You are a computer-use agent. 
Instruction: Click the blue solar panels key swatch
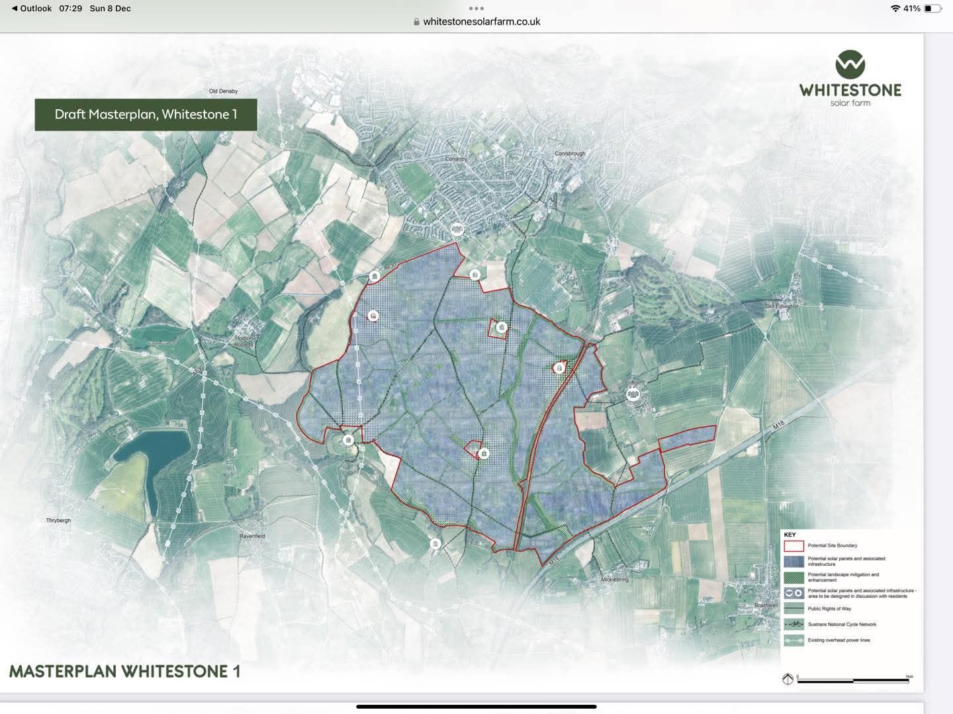click(x=794, y=561)
